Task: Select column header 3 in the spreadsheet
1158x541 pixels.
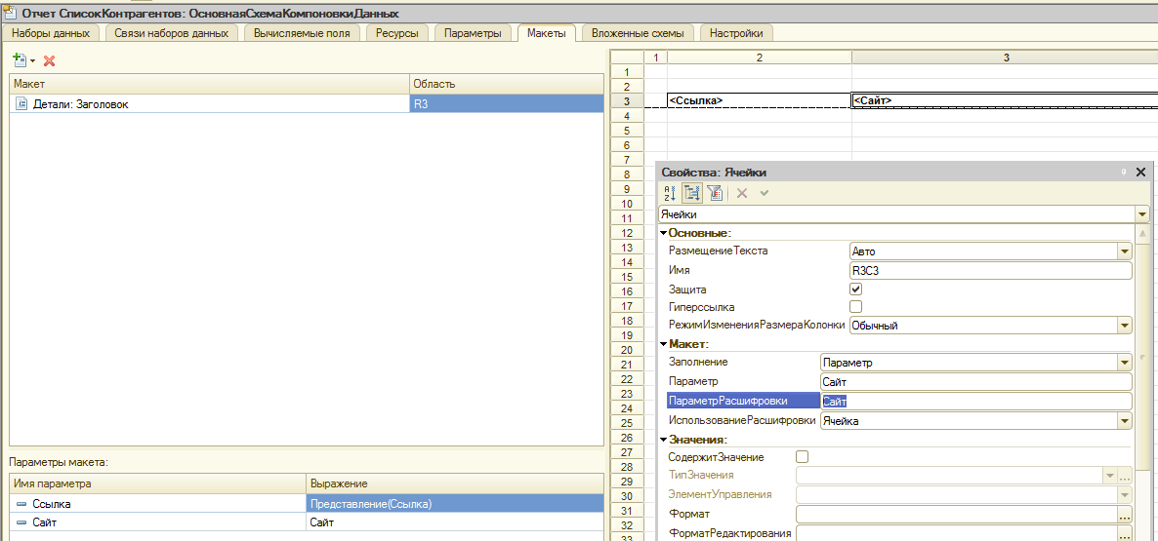Action: pyautogui.click(x=1005, y=57)
